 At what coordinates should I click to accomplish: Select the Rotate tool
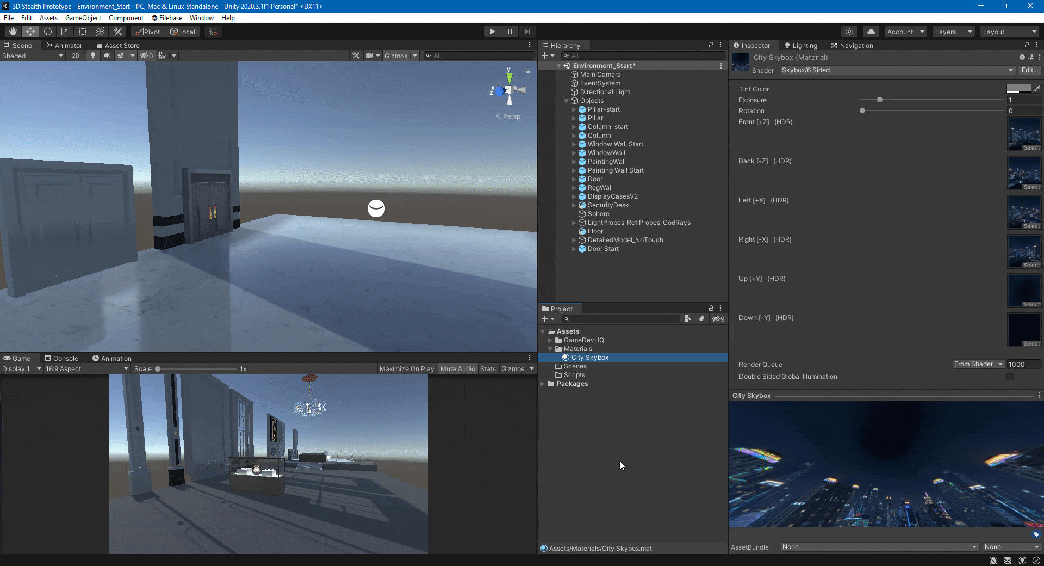pyautogui.click(x=48, y=32)
